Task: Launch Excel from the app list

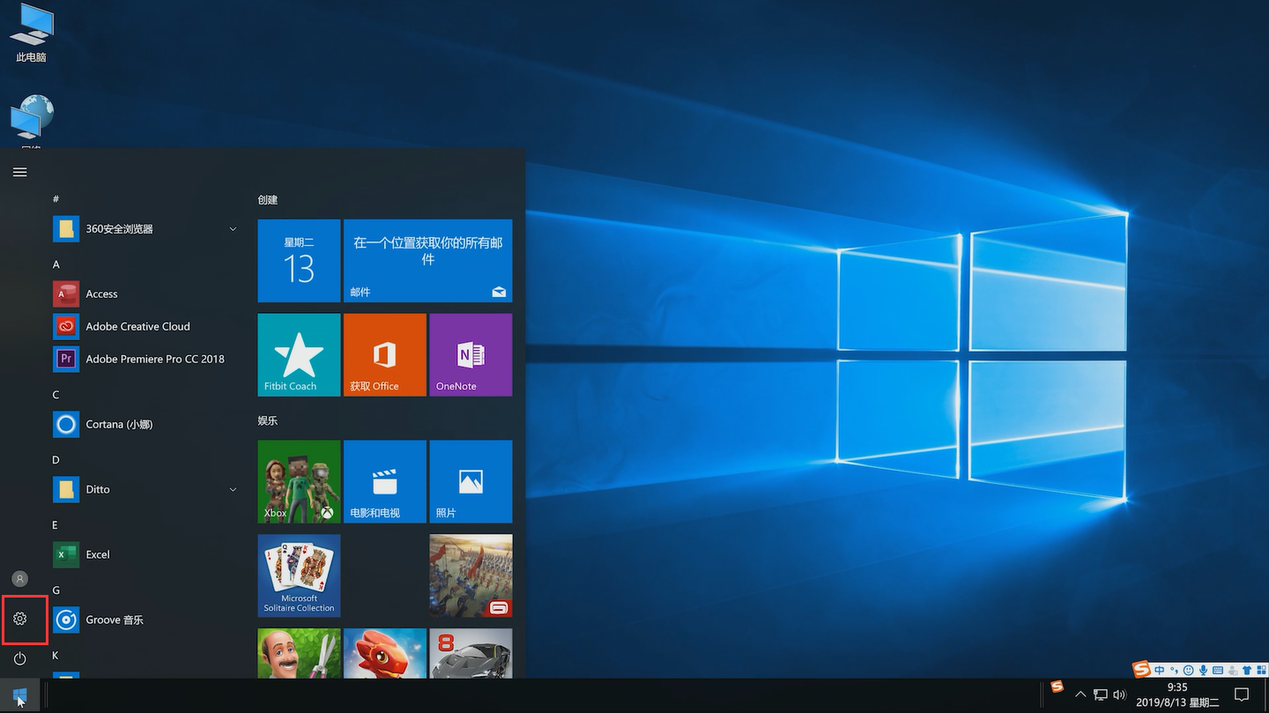Action: (145, 554)
